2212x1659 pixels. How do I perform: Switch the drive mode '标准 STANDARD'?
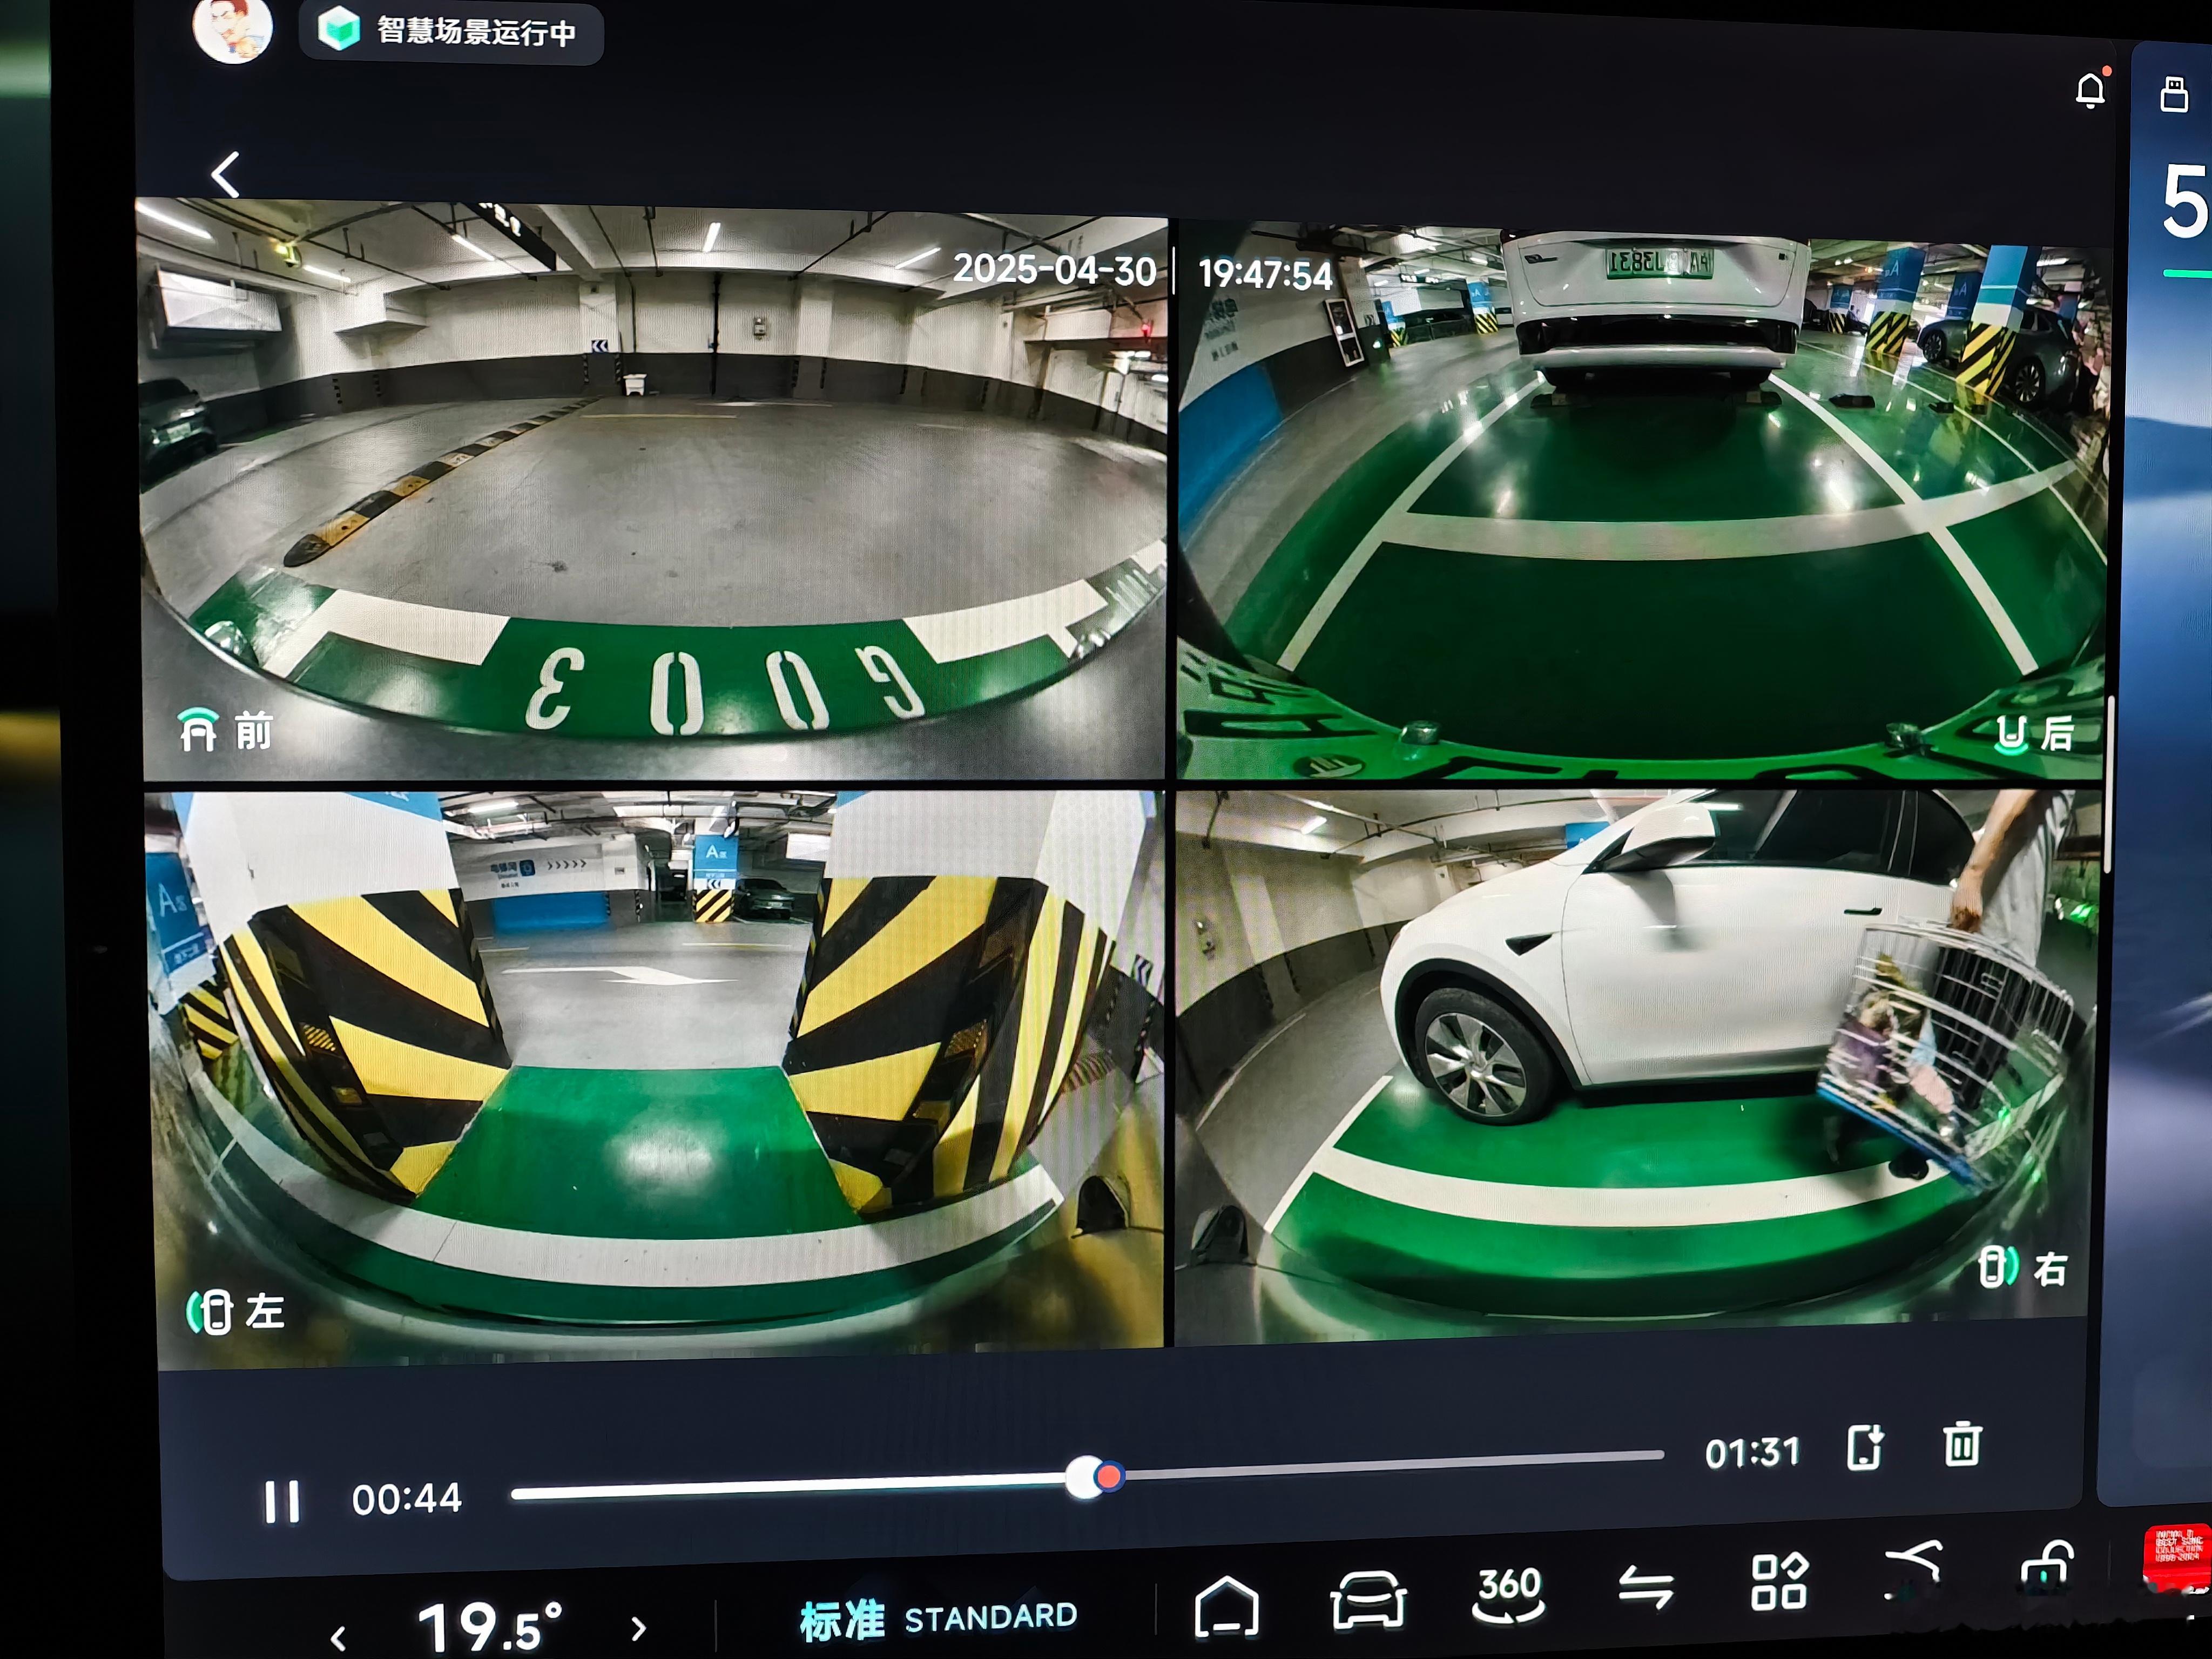[x=938, y=1618]
